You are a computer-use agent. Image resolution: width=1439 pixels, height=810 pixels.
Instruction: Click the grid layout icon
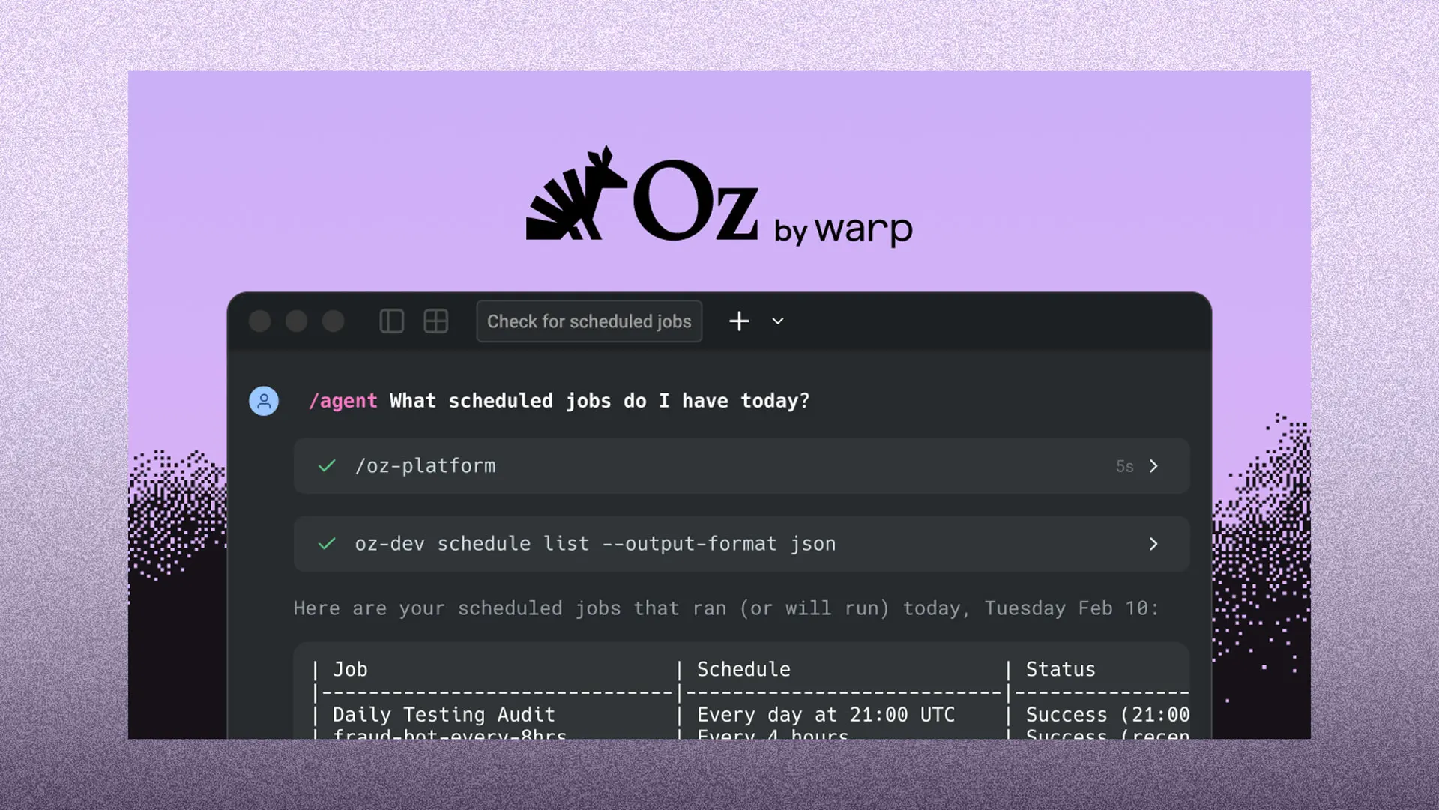point(435,321)
